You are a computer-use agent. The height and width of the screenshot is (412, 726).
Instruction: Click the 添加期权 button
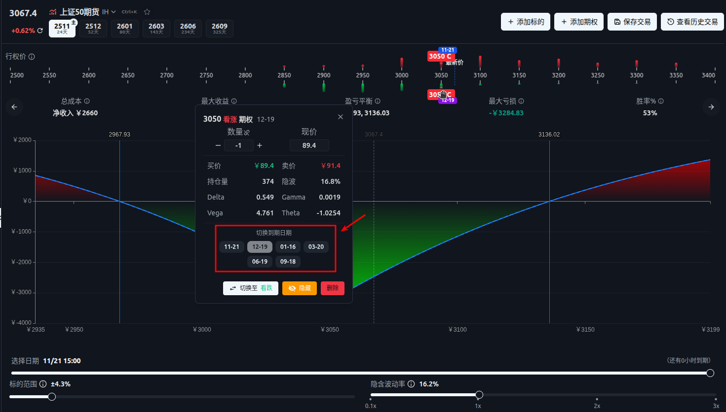coord(579,22)
